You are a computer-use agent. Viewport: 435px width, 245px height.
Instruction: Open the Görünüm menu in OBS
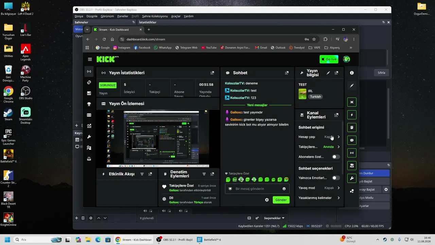(x=107, y=16)
